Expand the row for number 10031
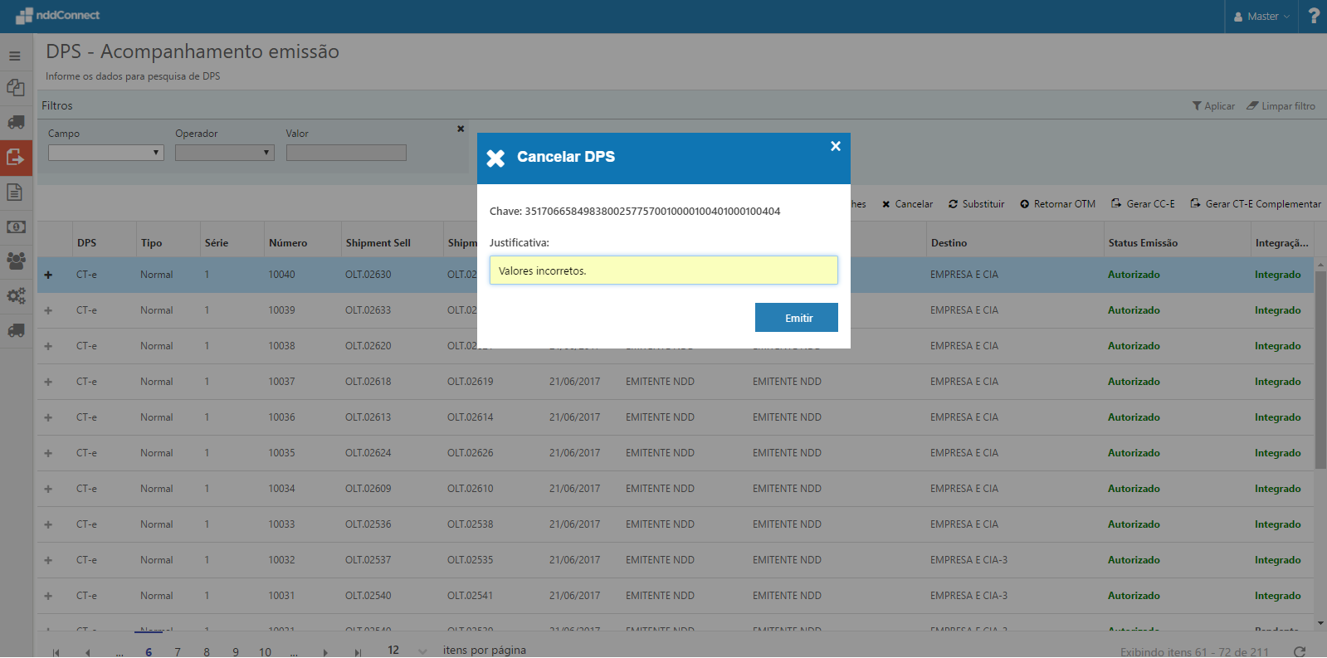 pyautogui.click(x=48, y=596)
